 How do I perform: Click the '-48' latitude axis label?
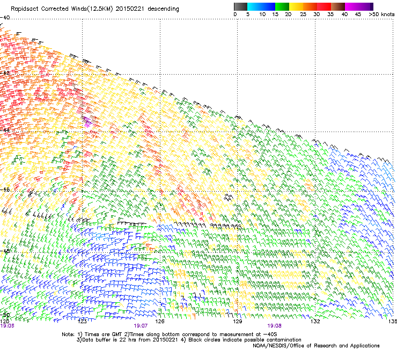5,251
